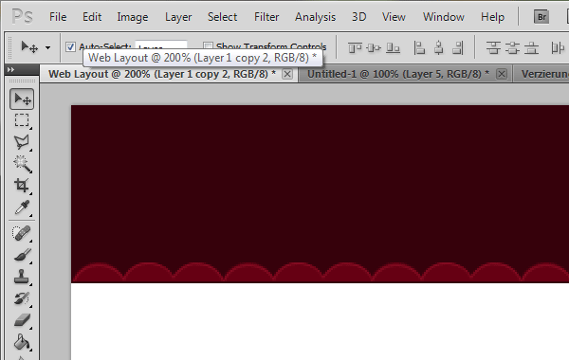569x360 pixels.
Task: Select the Eyedropper tool
Action: point(22,207)
